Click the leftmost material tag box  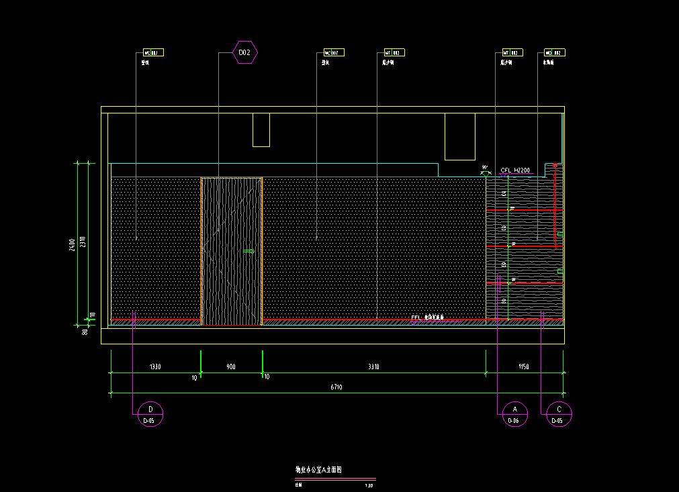[153, 52]
